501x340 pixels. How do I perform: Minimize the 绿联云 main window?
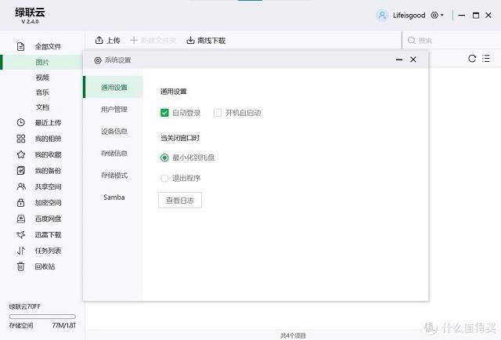coord(461,15)
